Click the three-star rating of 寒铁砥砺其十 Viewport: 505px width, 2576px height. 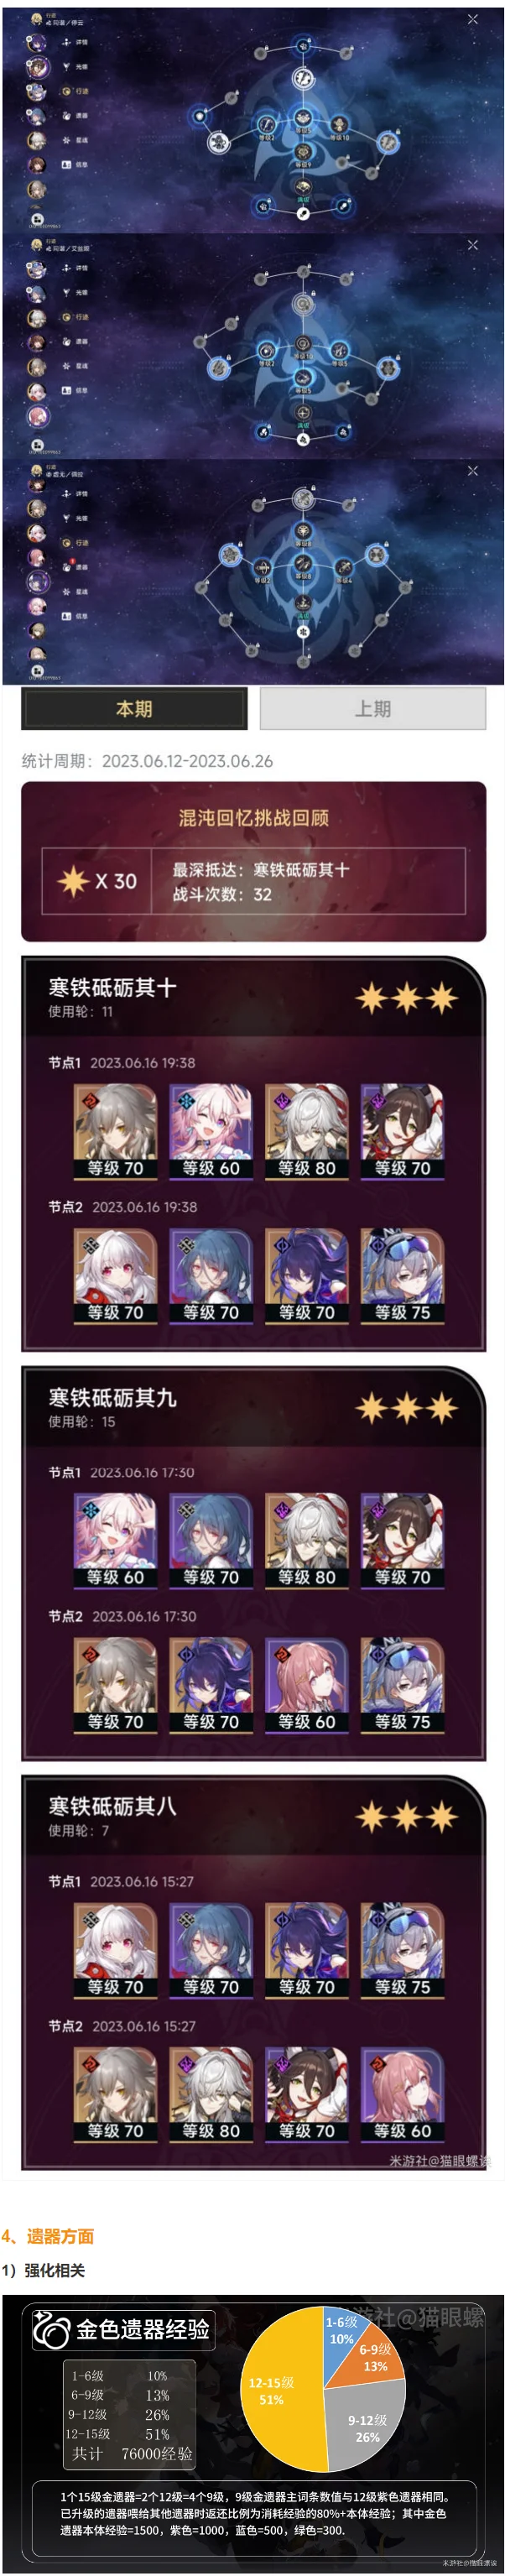click(406, 997)
